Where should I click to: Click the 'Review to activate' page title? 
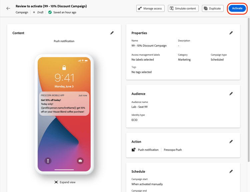click(51, 6)
